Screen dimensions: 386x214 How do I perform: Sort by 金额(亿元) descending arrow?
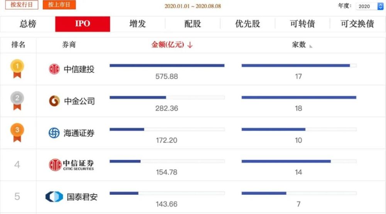pos(190,45)
